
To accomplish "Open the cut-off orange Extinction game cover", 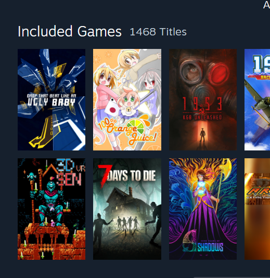I will tap(257, 209).
